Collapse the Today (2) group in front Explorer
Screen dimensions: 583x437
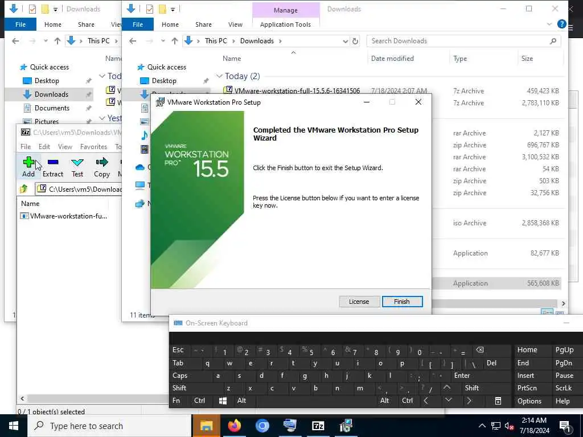tap(219, 76)
